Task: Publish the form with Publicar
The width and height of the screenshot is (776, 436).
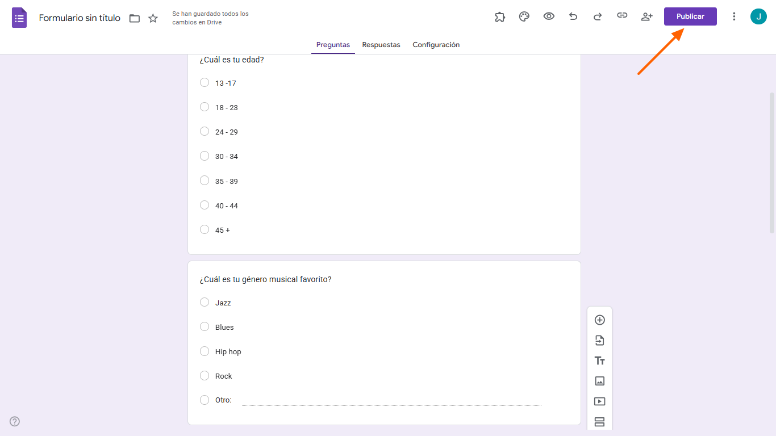Action: (690, 16)
